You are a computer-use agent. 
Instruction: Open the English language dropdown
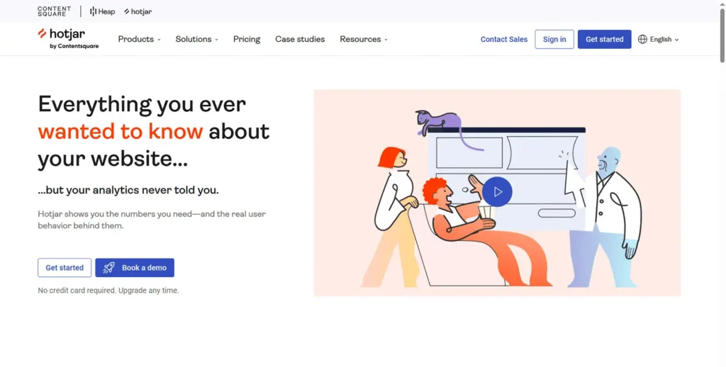click(659, 40)
